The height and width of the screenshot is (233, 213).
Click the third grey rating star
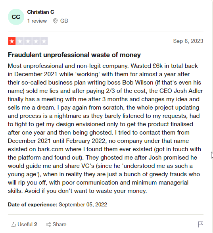[x=28, y=41]
